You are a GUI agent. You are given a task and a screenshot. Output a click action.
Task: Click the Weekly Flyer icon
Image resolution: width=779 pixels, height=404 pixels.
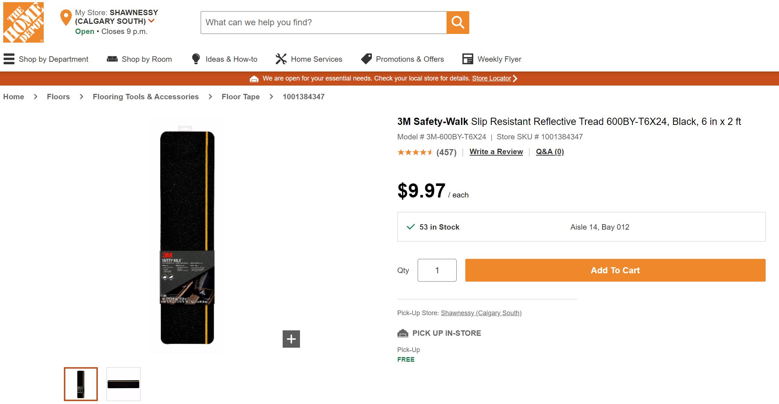468,59
